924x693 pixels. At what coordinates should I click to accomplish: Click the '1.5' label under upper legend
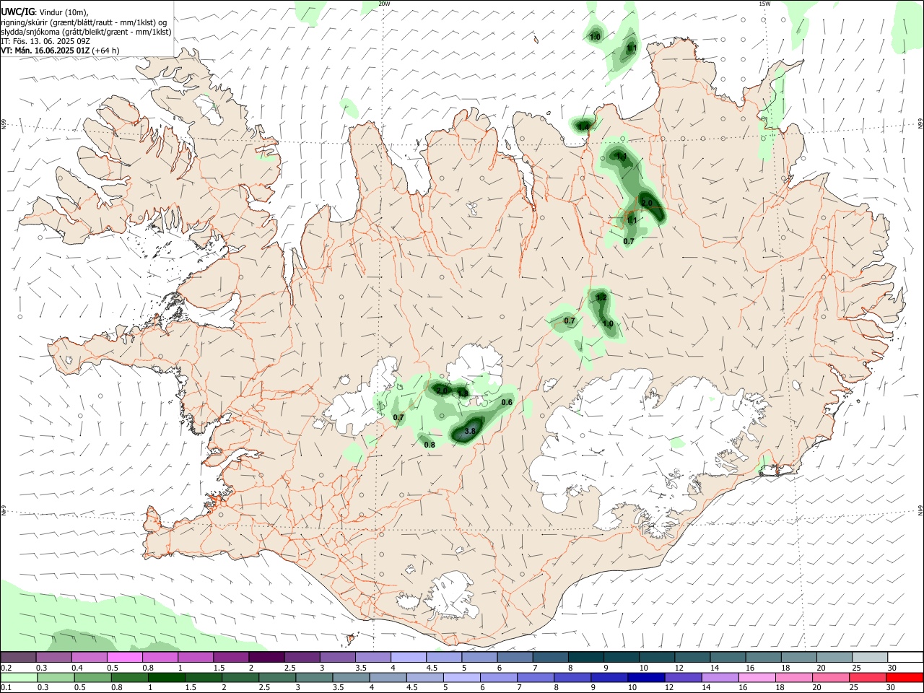(x=218, y=668)
